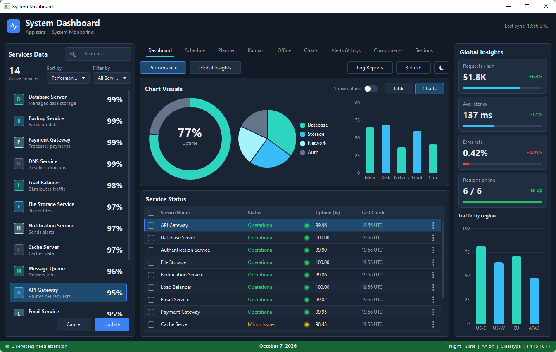Click the blue Update button
This screenshot has height=352, width=556.
click(112, 324)
